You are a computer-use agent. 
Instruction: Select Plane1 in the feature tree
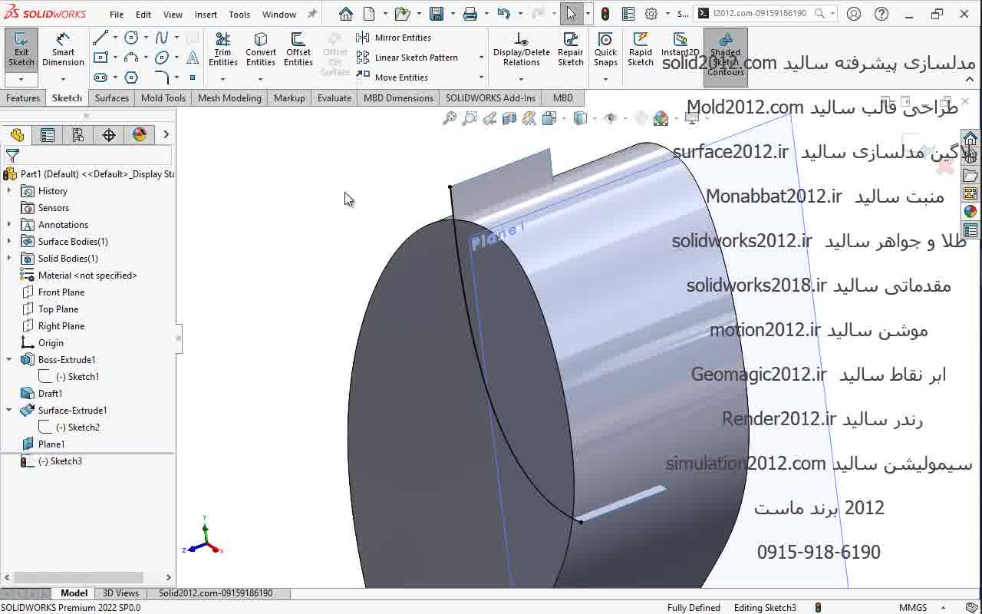pyautogui.click(x=51, y=444)
